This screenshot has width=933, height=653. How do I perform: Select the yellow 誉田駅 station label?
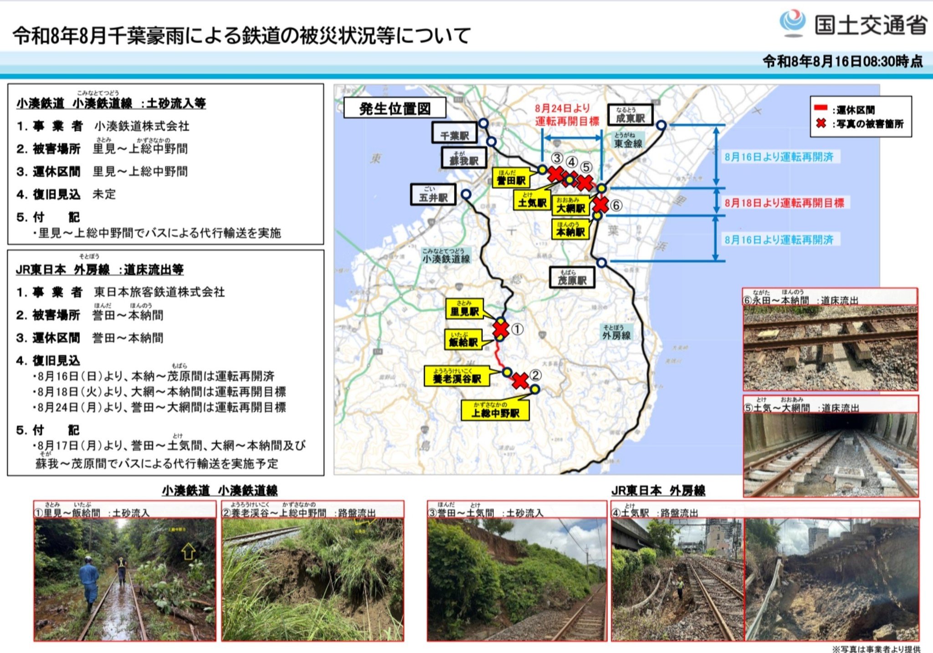(511, 178)
